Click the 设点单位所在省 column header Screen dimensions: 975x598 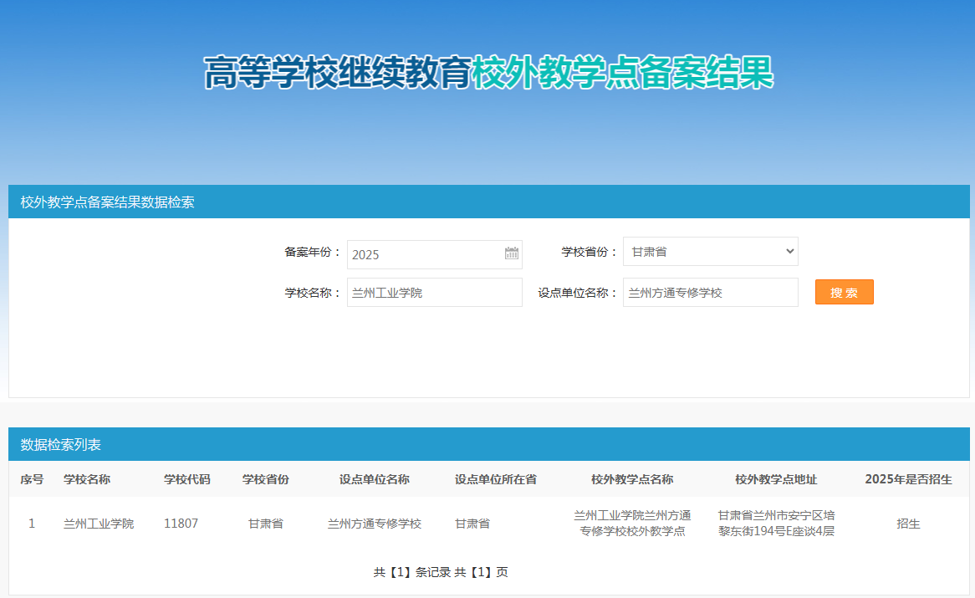click(496, 479)
